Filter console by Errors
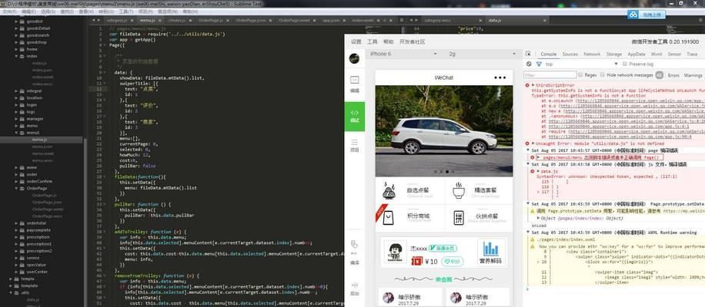Screen dimensions: 705x307 673,75
